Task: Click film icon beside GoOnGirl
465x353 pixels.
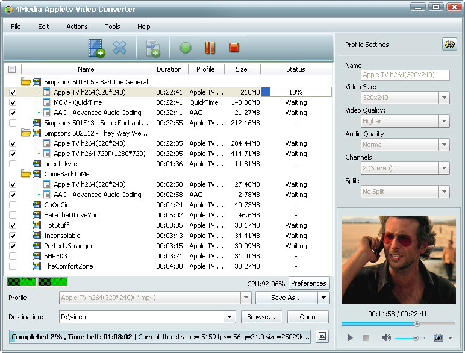Action: point(37,204)
